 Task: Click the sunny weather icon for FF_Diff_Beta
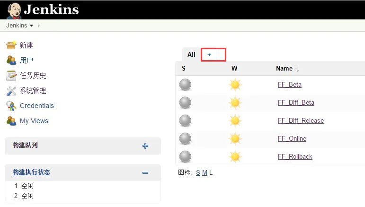tap(235, 103)
